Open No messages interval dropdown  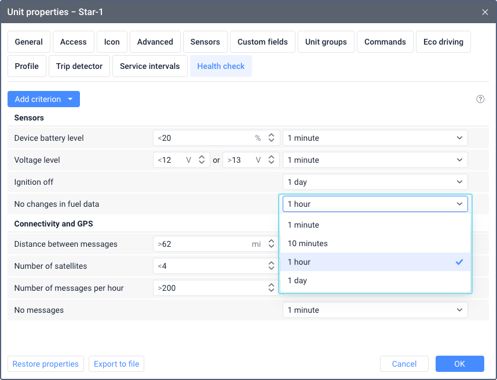pyautogui.click(x=375, y=310)
